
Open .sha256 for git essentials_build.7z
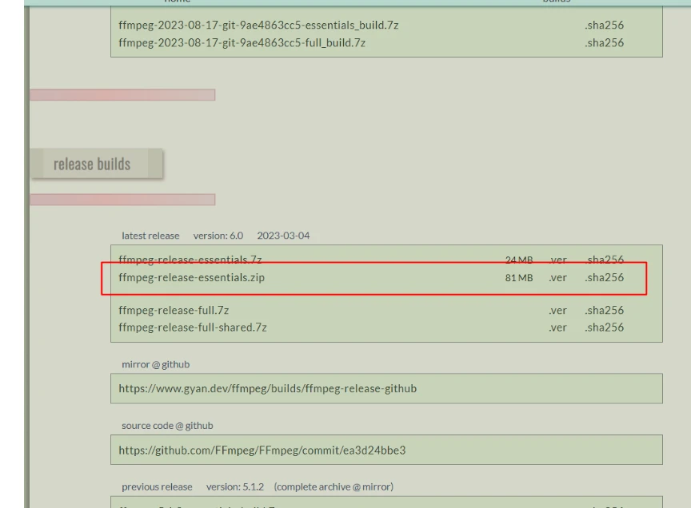point(604,25)
